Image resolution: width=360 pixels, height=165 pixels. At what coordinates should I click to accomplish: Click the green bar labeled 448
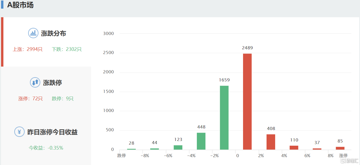pyautogui.click(x=201, y=141)
